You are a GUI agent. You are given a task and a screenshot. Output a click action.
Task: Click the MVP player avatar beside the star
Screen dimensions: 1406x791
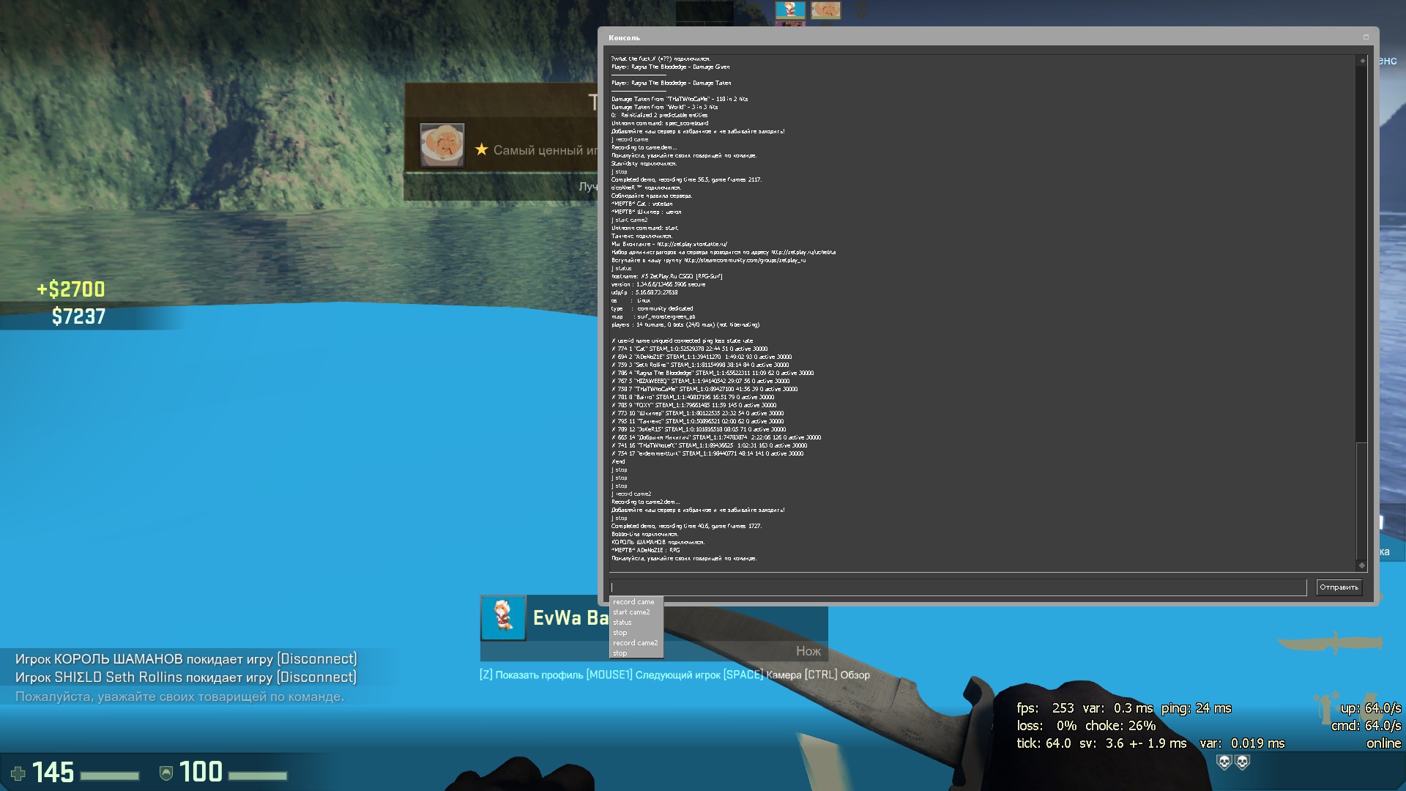pyautogui.click(x=442, y=144)
